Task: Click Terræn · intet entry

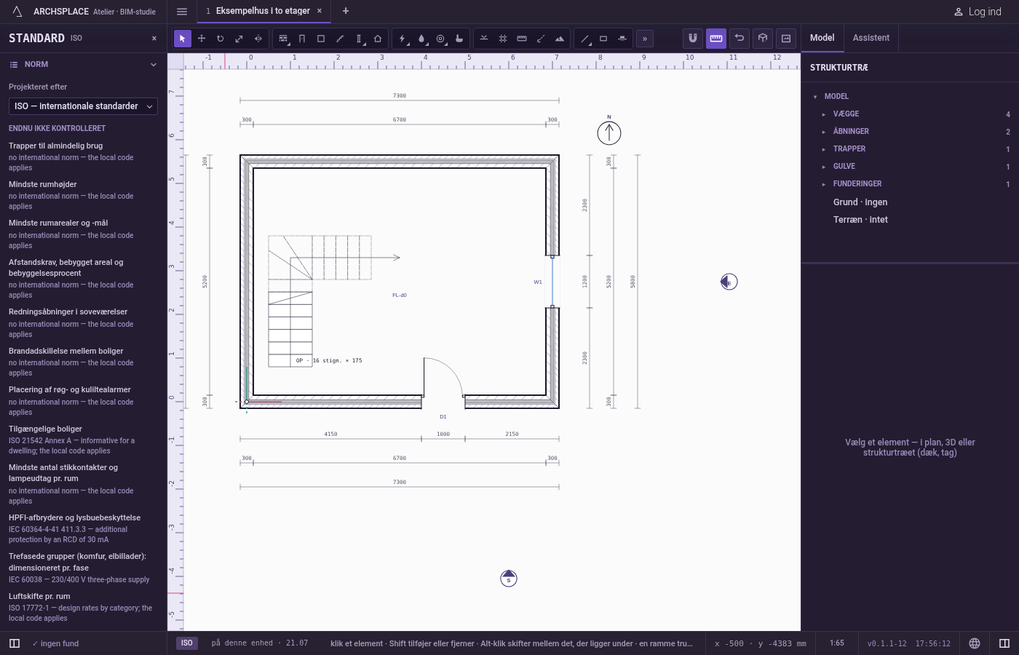Action: pyautogui.click(x=860, y=220)
